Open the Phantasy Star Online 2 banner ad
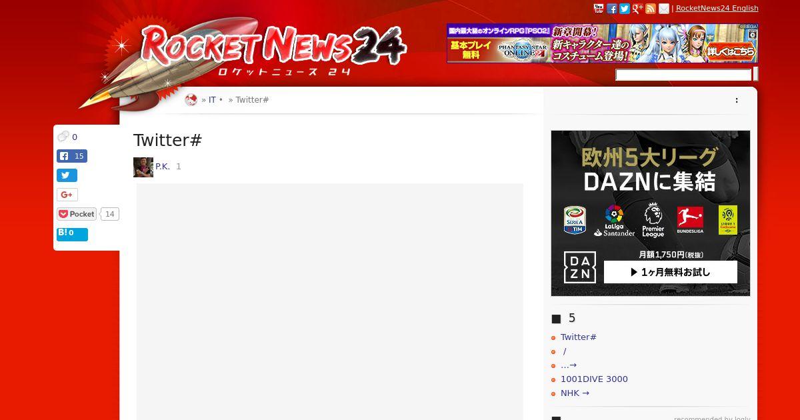 pos(602,43)
